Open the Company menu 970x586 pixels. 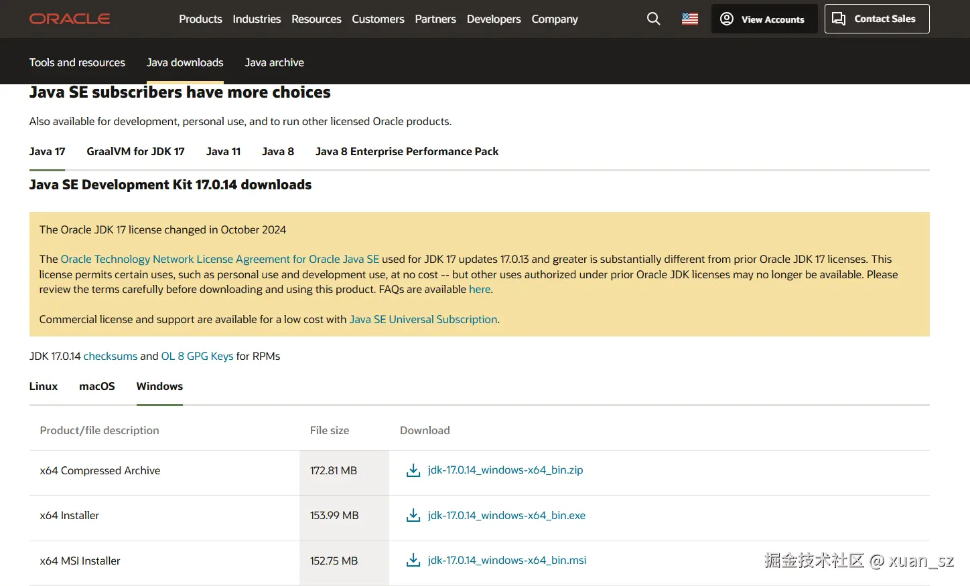(x=555, y=19)
